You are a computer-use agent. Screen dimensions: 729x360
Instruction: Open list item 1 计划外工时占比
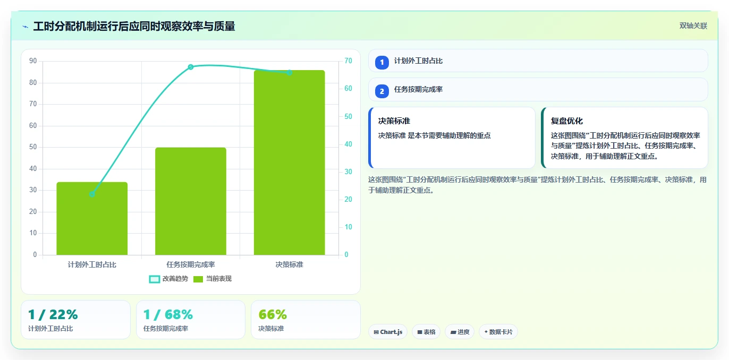(538, 61)
